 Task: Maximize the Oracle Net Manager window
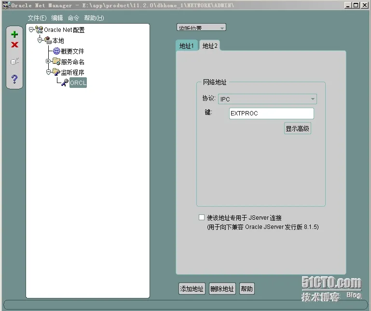(356, 5)
